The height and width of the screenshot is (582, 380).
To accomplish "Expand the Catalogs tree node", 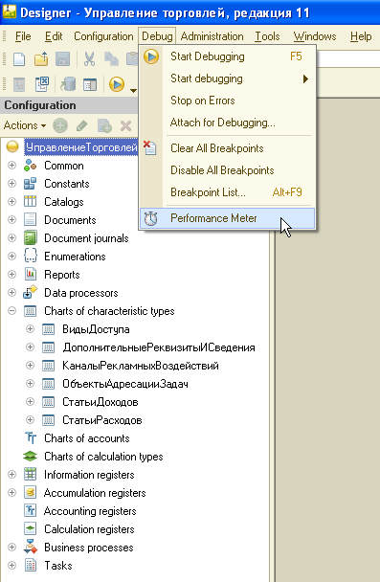I will click(11, 202).
